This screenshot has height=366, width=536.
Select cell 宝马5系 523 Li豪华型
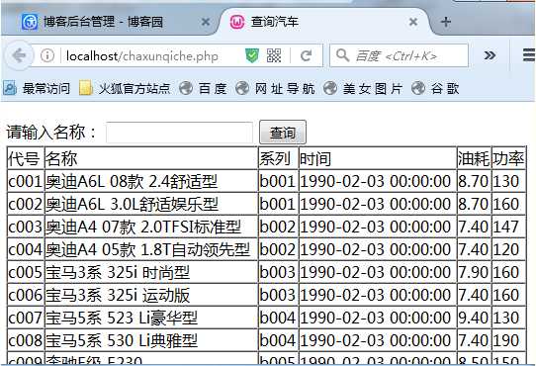click(151, 318)
